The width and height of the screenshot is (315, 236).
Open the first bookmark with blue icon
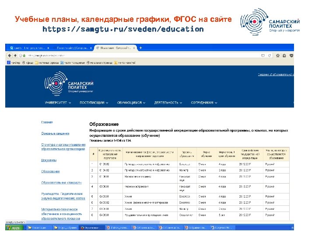[x=14, y=62]
